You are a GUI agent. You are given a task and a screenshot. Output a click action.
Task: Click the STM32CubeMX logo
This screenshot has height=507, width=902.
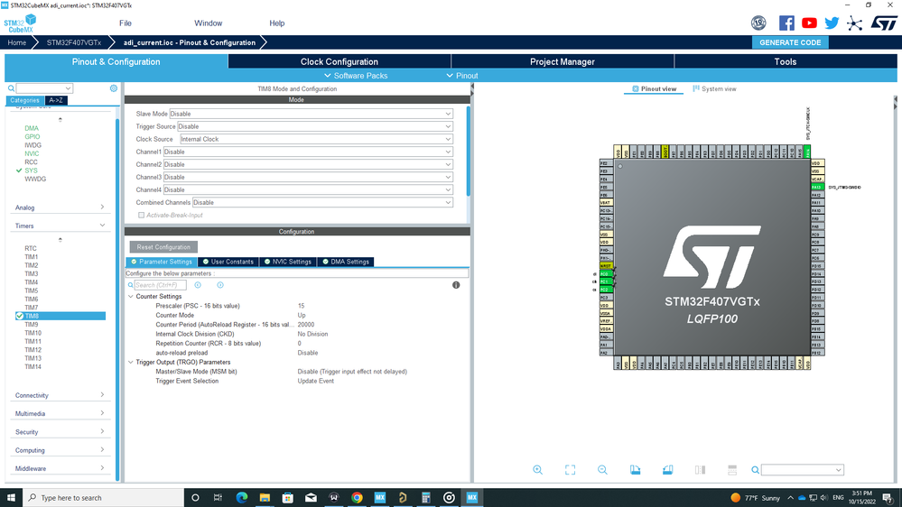point(20,23)
